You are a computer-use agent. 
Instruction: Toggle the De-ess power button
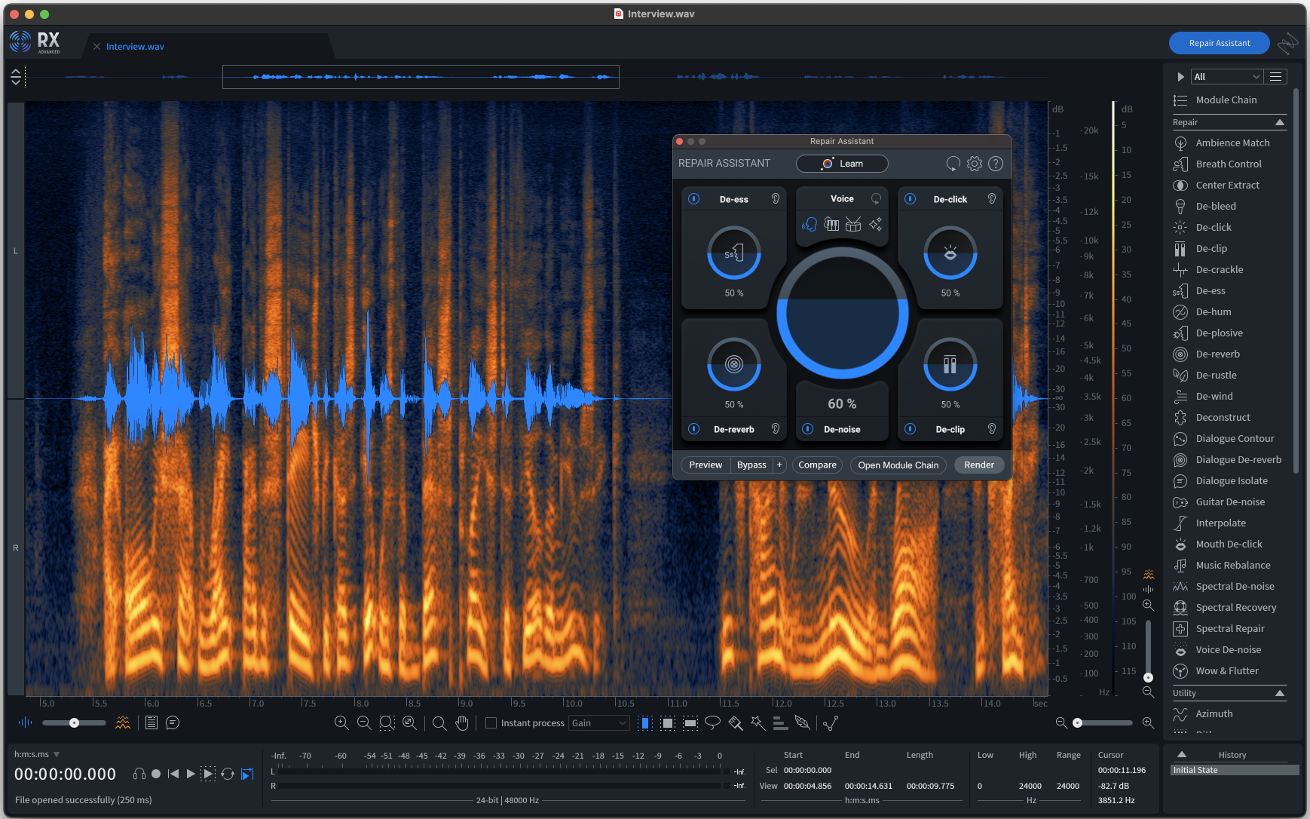[694, 199]
